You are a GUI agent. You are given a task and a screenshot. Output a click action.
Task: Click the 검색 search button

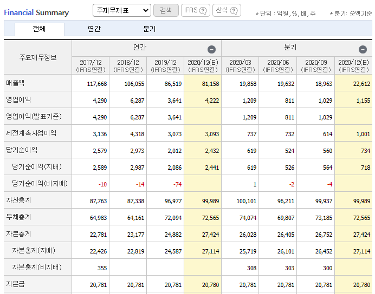(166, 10)
